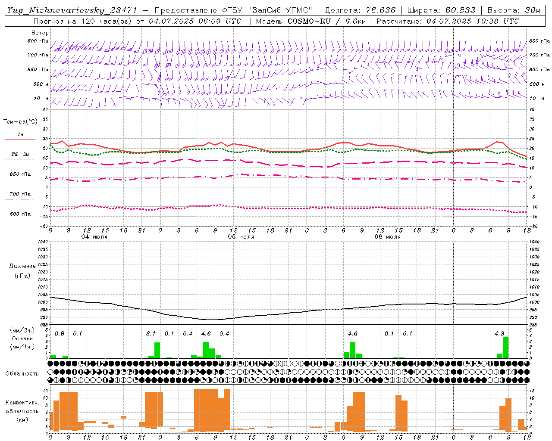This screenshot has width=552, height=441.
Task: Click the station title Yug_Nizhnevartovsky_23471
Action: (72, 10)
